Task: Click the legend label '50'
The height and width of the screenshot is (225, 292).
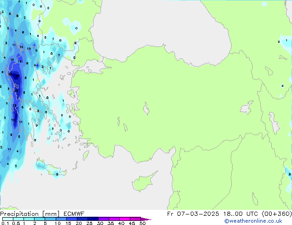Action: (142, 223)
